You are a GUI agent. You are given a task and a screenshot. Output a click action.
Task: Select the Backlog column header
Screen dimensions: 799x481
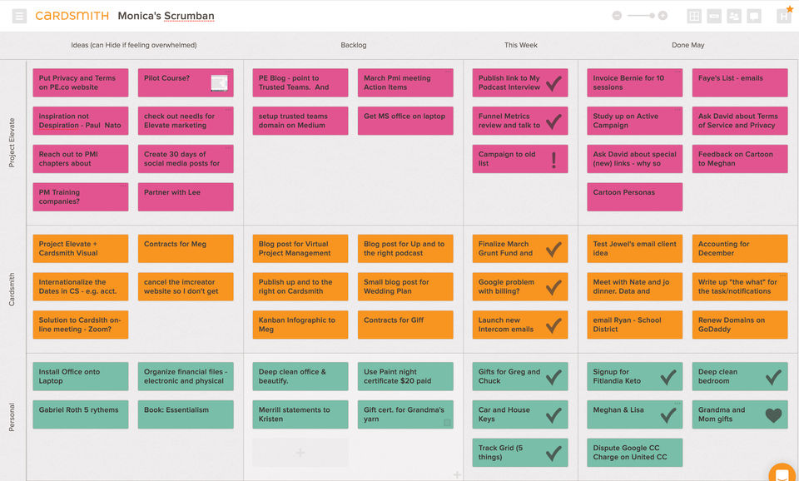tap(353, 45)
